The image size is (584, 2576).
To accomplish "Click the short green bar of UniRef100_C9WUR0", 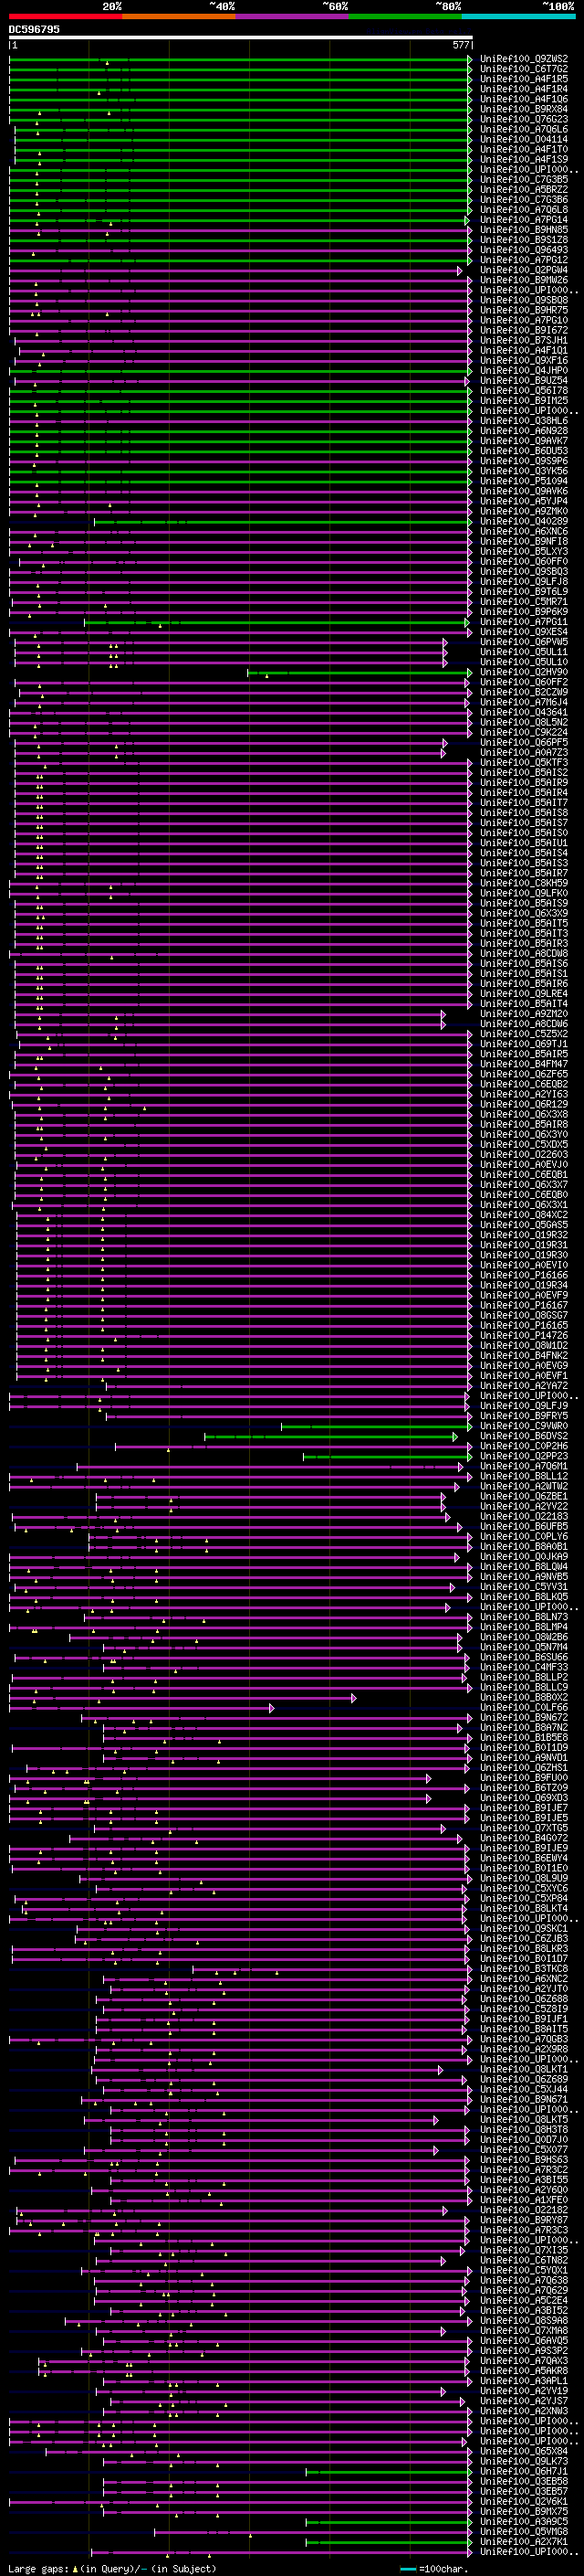I will coord(376,1427).
